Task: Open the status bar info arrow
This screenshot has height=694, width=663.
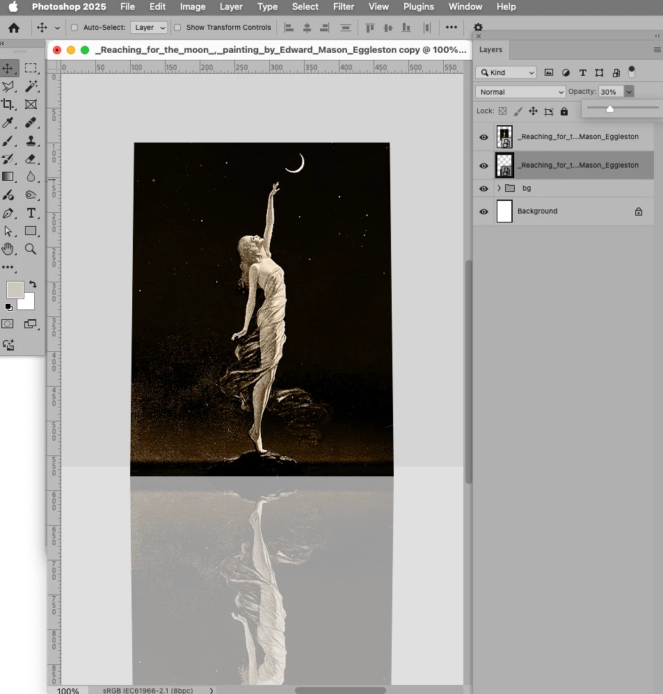Action: click(211, 691)
